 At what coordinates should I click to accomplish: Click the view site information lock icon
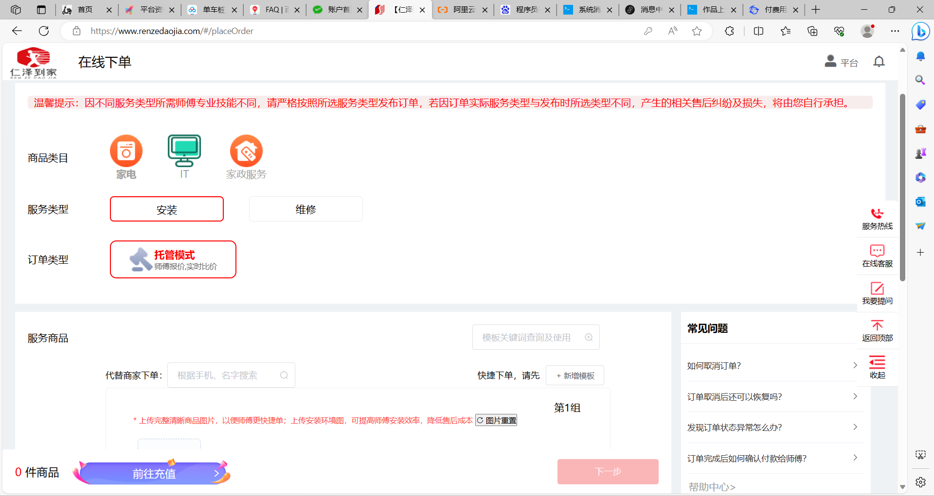(76, 31)
